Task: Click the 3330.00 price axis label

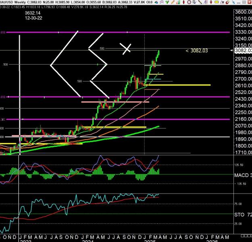Action: pyautogui.click(x=243, y=32)
